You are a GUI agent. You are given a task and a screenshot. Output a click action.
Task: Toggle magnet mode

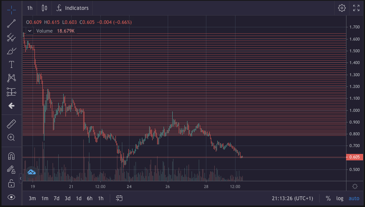[11, 156]
